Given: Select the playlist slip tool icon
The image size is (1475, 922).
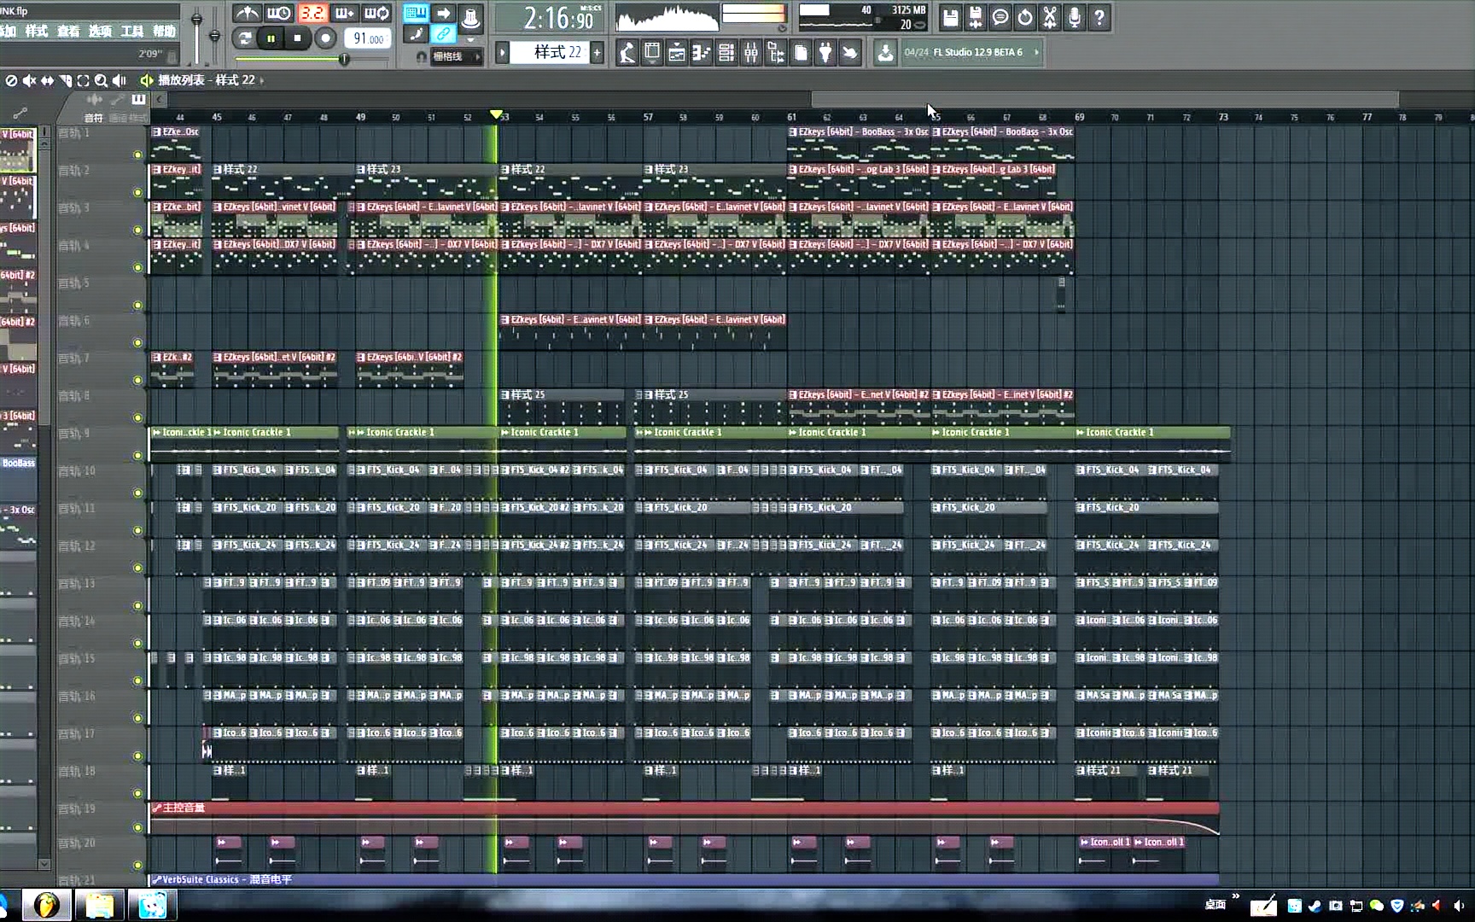Looking at the screenshot, I should click(x=47, y=80).
